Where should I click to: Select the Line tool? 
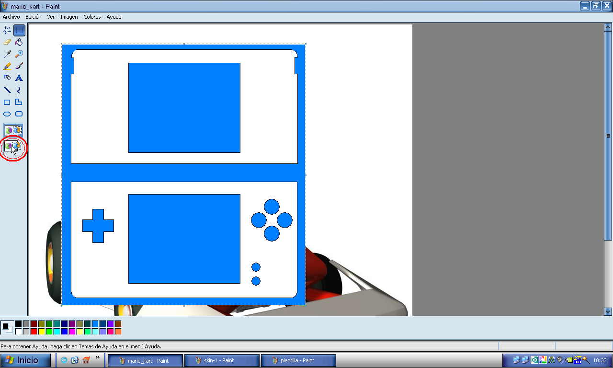click(7, 90)
